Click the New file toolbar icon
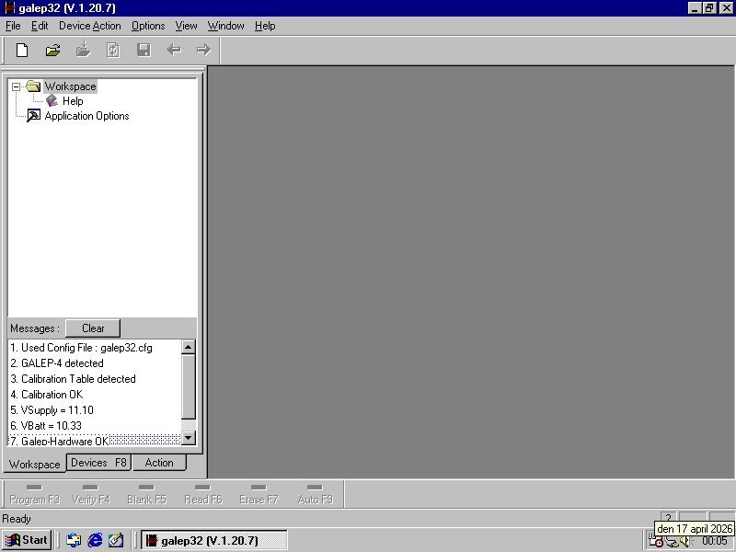This screenshot has width=736, height=552. (22, 50)
